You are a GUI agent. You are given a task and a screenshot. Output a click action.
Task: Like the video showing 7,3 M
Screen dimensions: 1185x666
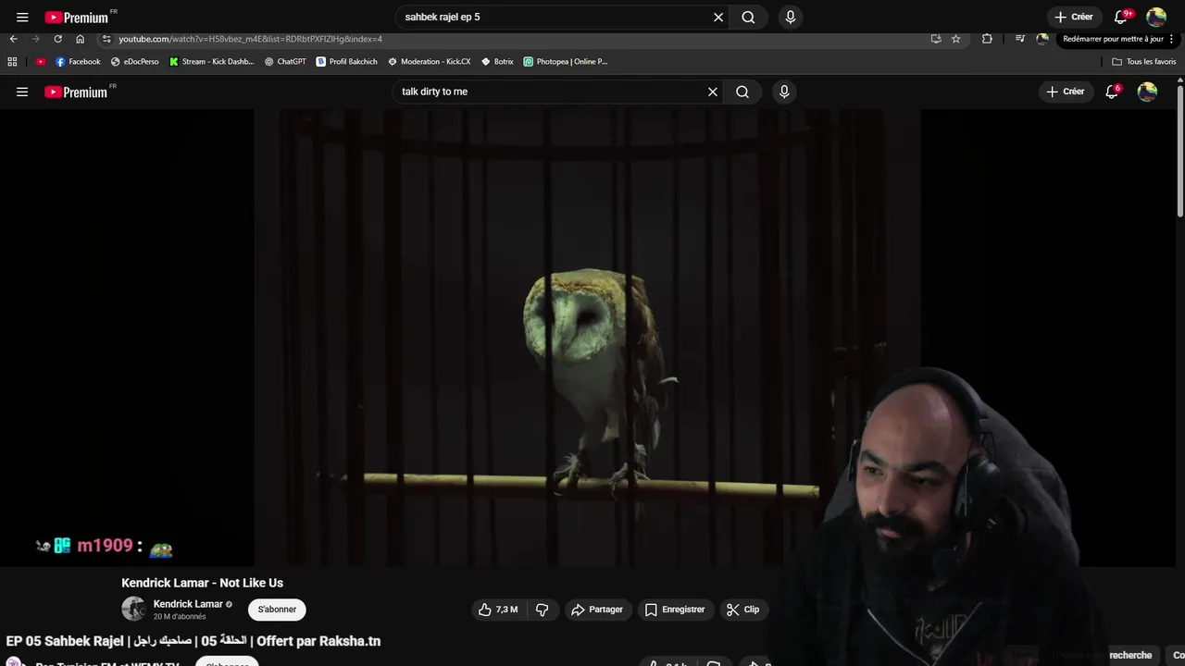click(498, 610)
